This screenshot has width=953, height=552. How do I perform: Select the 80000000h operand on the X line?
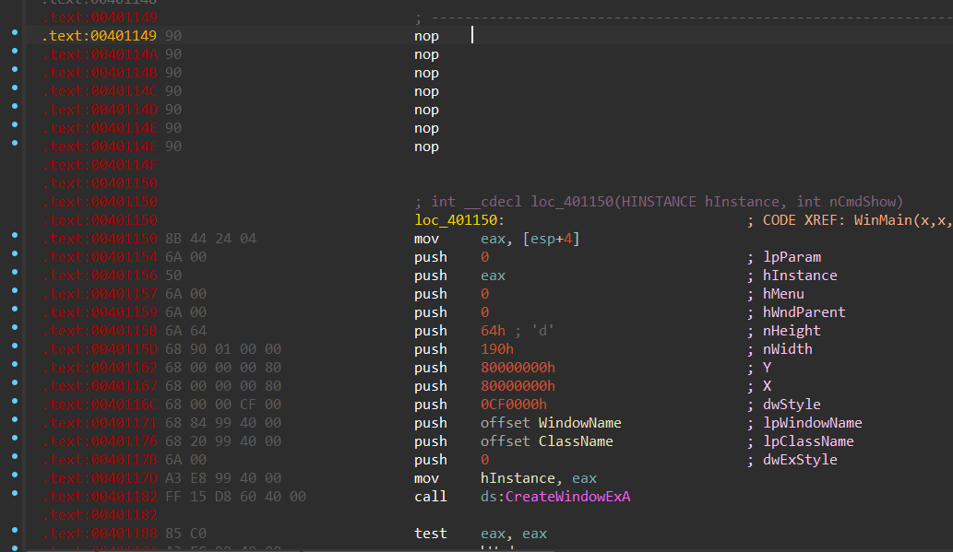point(518,386)
